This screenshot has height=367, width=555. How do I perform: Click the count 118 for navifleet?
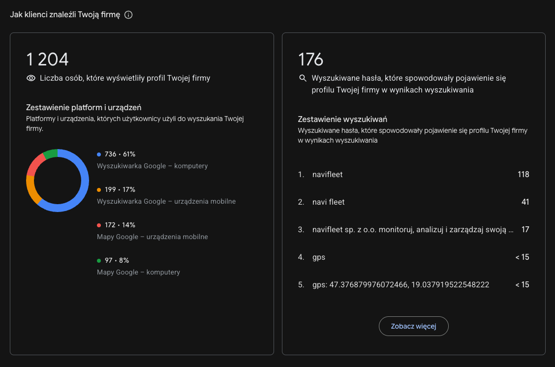click(x=523, y=175)
